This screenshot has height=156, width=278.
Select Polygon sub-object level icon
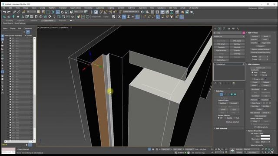232,94
